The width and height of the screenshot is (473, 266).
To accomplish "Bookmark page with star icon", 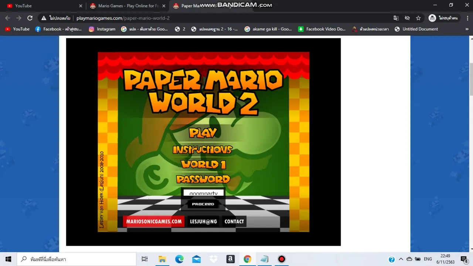I will pyautogui.click(x=418, y=18).
